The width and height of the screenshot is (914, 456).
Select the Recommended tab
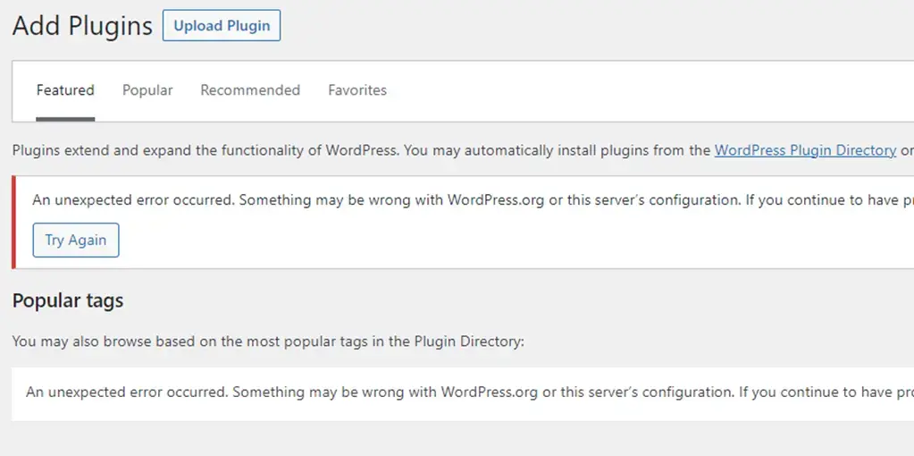[250, 90]
